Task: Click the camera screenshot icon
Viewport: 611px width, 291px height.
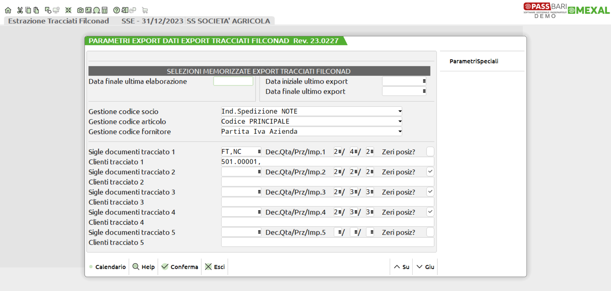Action: [80, 10]
